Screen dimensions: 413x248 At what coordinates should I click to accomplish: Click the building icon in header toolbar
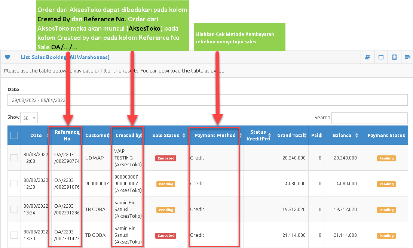point(394,57)
